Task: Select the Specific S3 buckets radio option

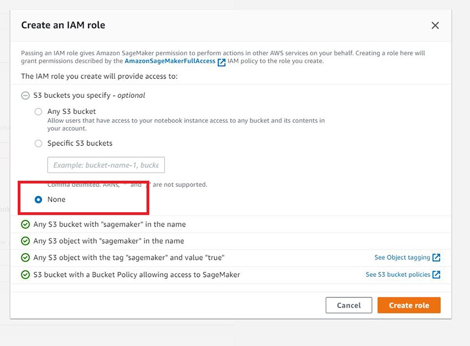Action: [x=38, y=143]
